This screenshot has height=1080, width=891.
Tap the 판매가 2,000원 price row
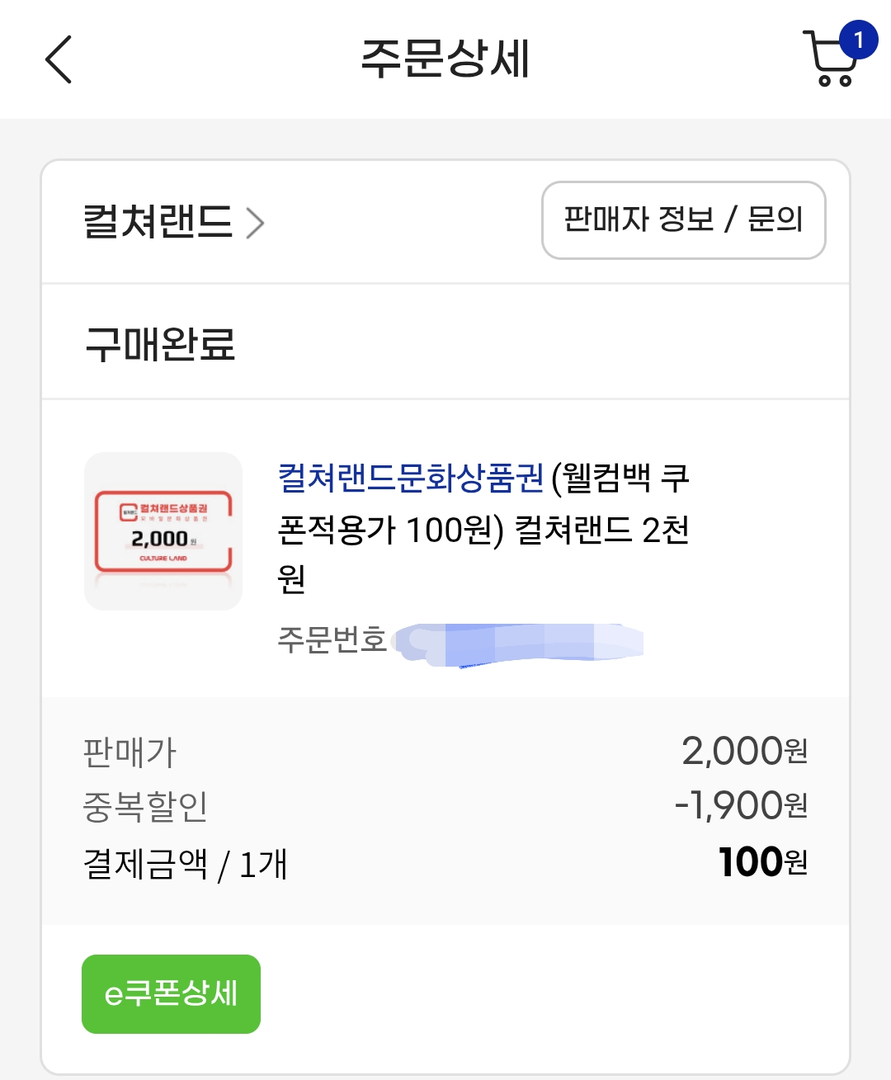(x=445, y=752)
